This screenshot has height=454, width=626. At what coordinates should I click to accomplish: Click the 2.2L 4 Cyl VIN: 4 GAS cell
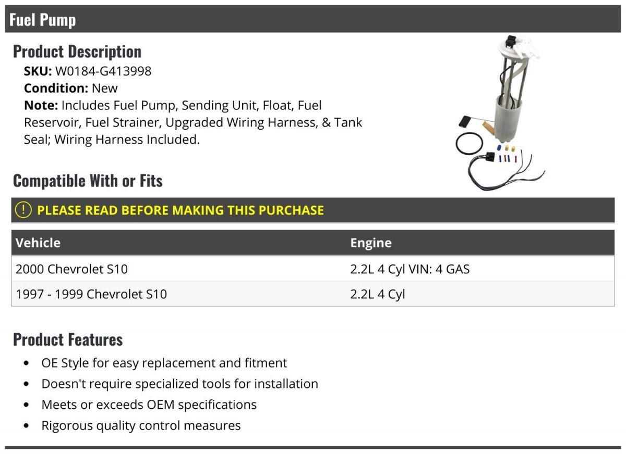click(410, 269)
